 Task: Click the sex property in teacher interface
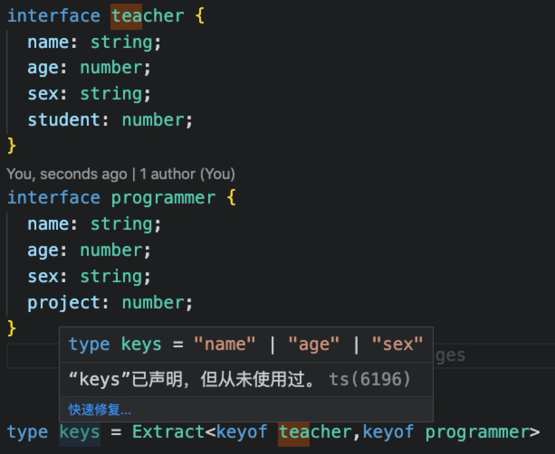[43, 94]
